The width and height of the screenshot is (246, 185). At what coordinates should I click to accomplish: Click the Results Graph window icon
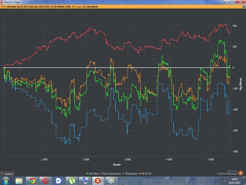pos(2,2)
